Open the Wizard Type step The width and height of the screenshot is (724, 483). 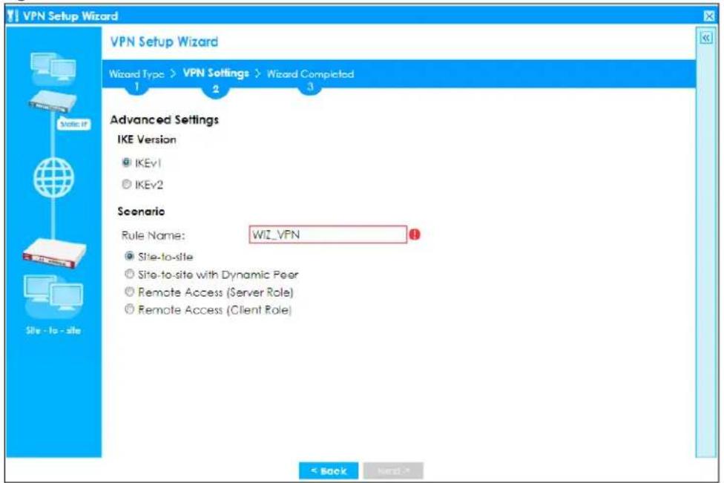tap(136, 74)
